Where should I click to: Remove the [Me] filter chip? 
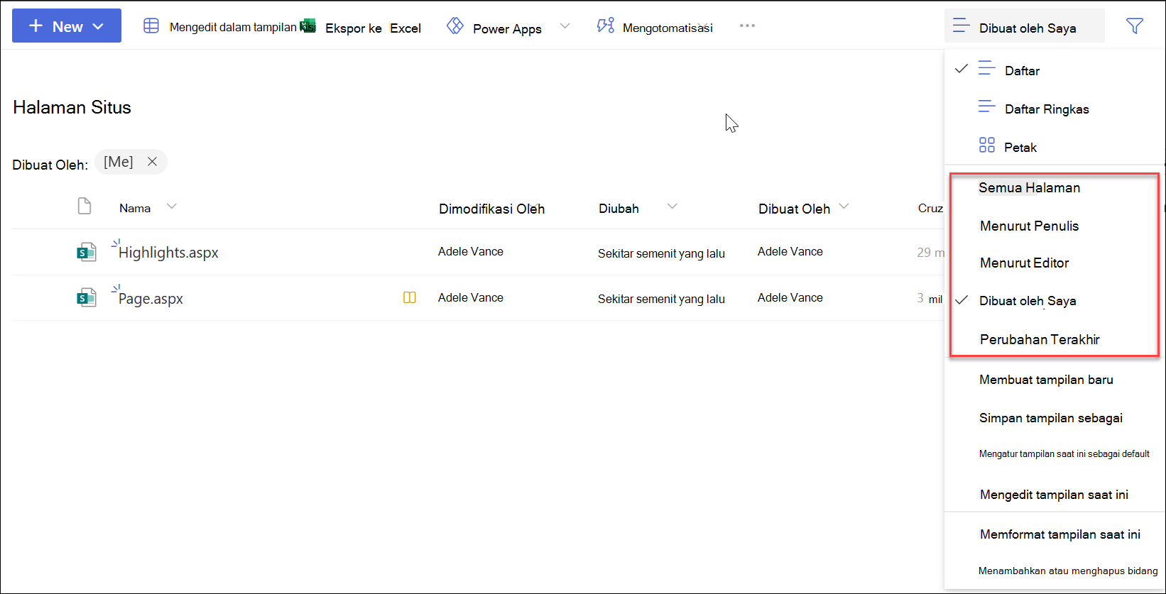pos(152,162)
